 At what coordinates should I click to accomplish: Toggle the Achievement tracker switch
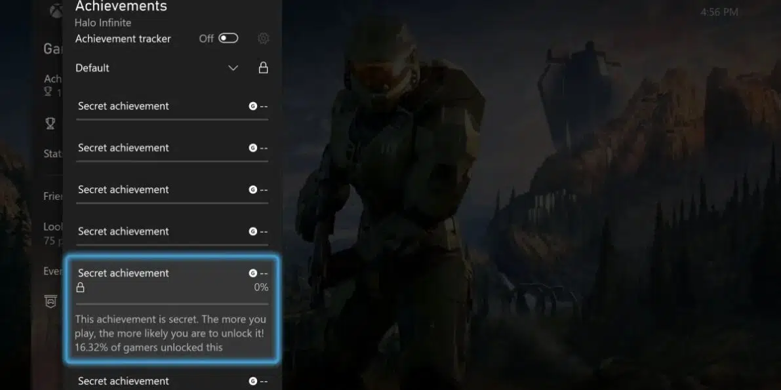(x=228, y=39)
